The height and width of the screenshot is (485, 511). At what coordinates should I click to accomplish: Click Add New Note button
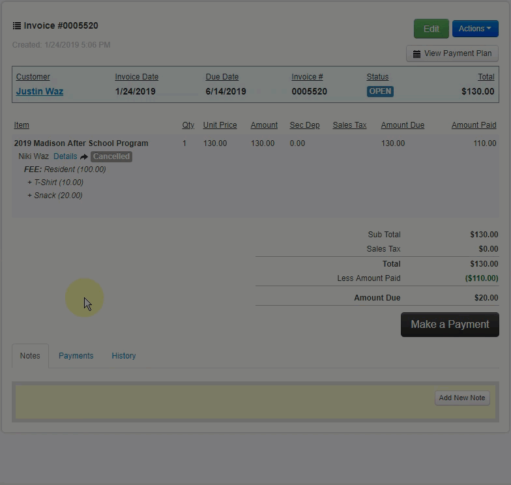(x=461, y=398)
